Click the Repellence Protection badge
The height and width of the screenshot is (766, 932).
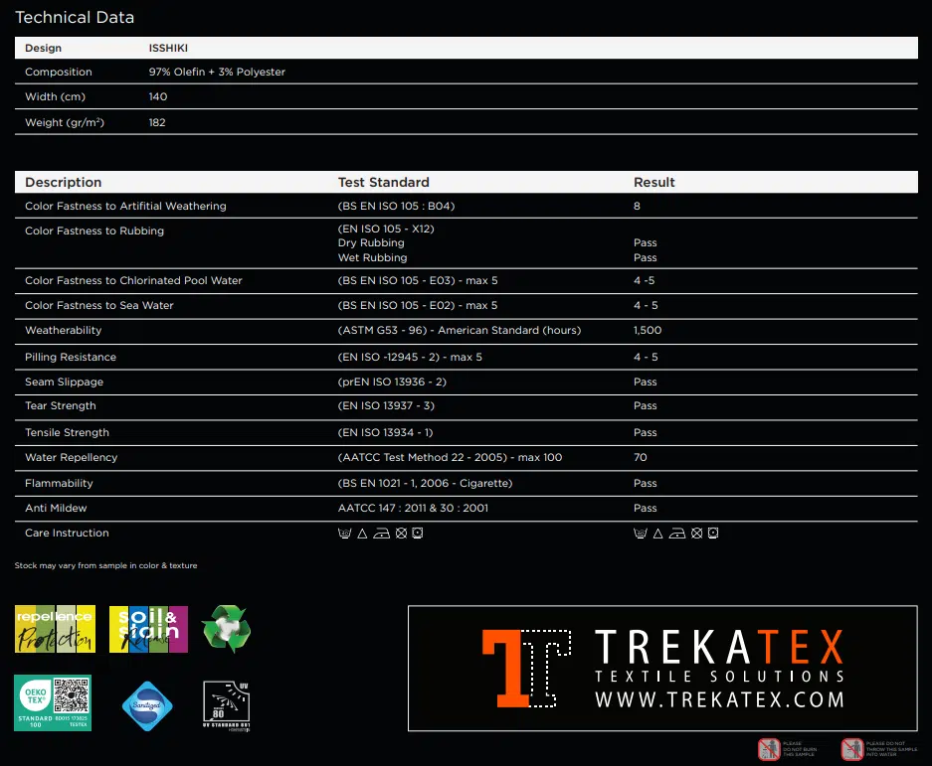click(x=55, y=628)
